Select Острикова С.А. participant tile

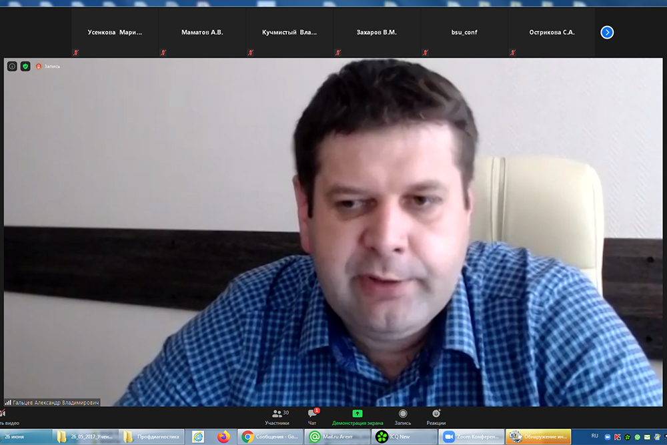point(552,32)
